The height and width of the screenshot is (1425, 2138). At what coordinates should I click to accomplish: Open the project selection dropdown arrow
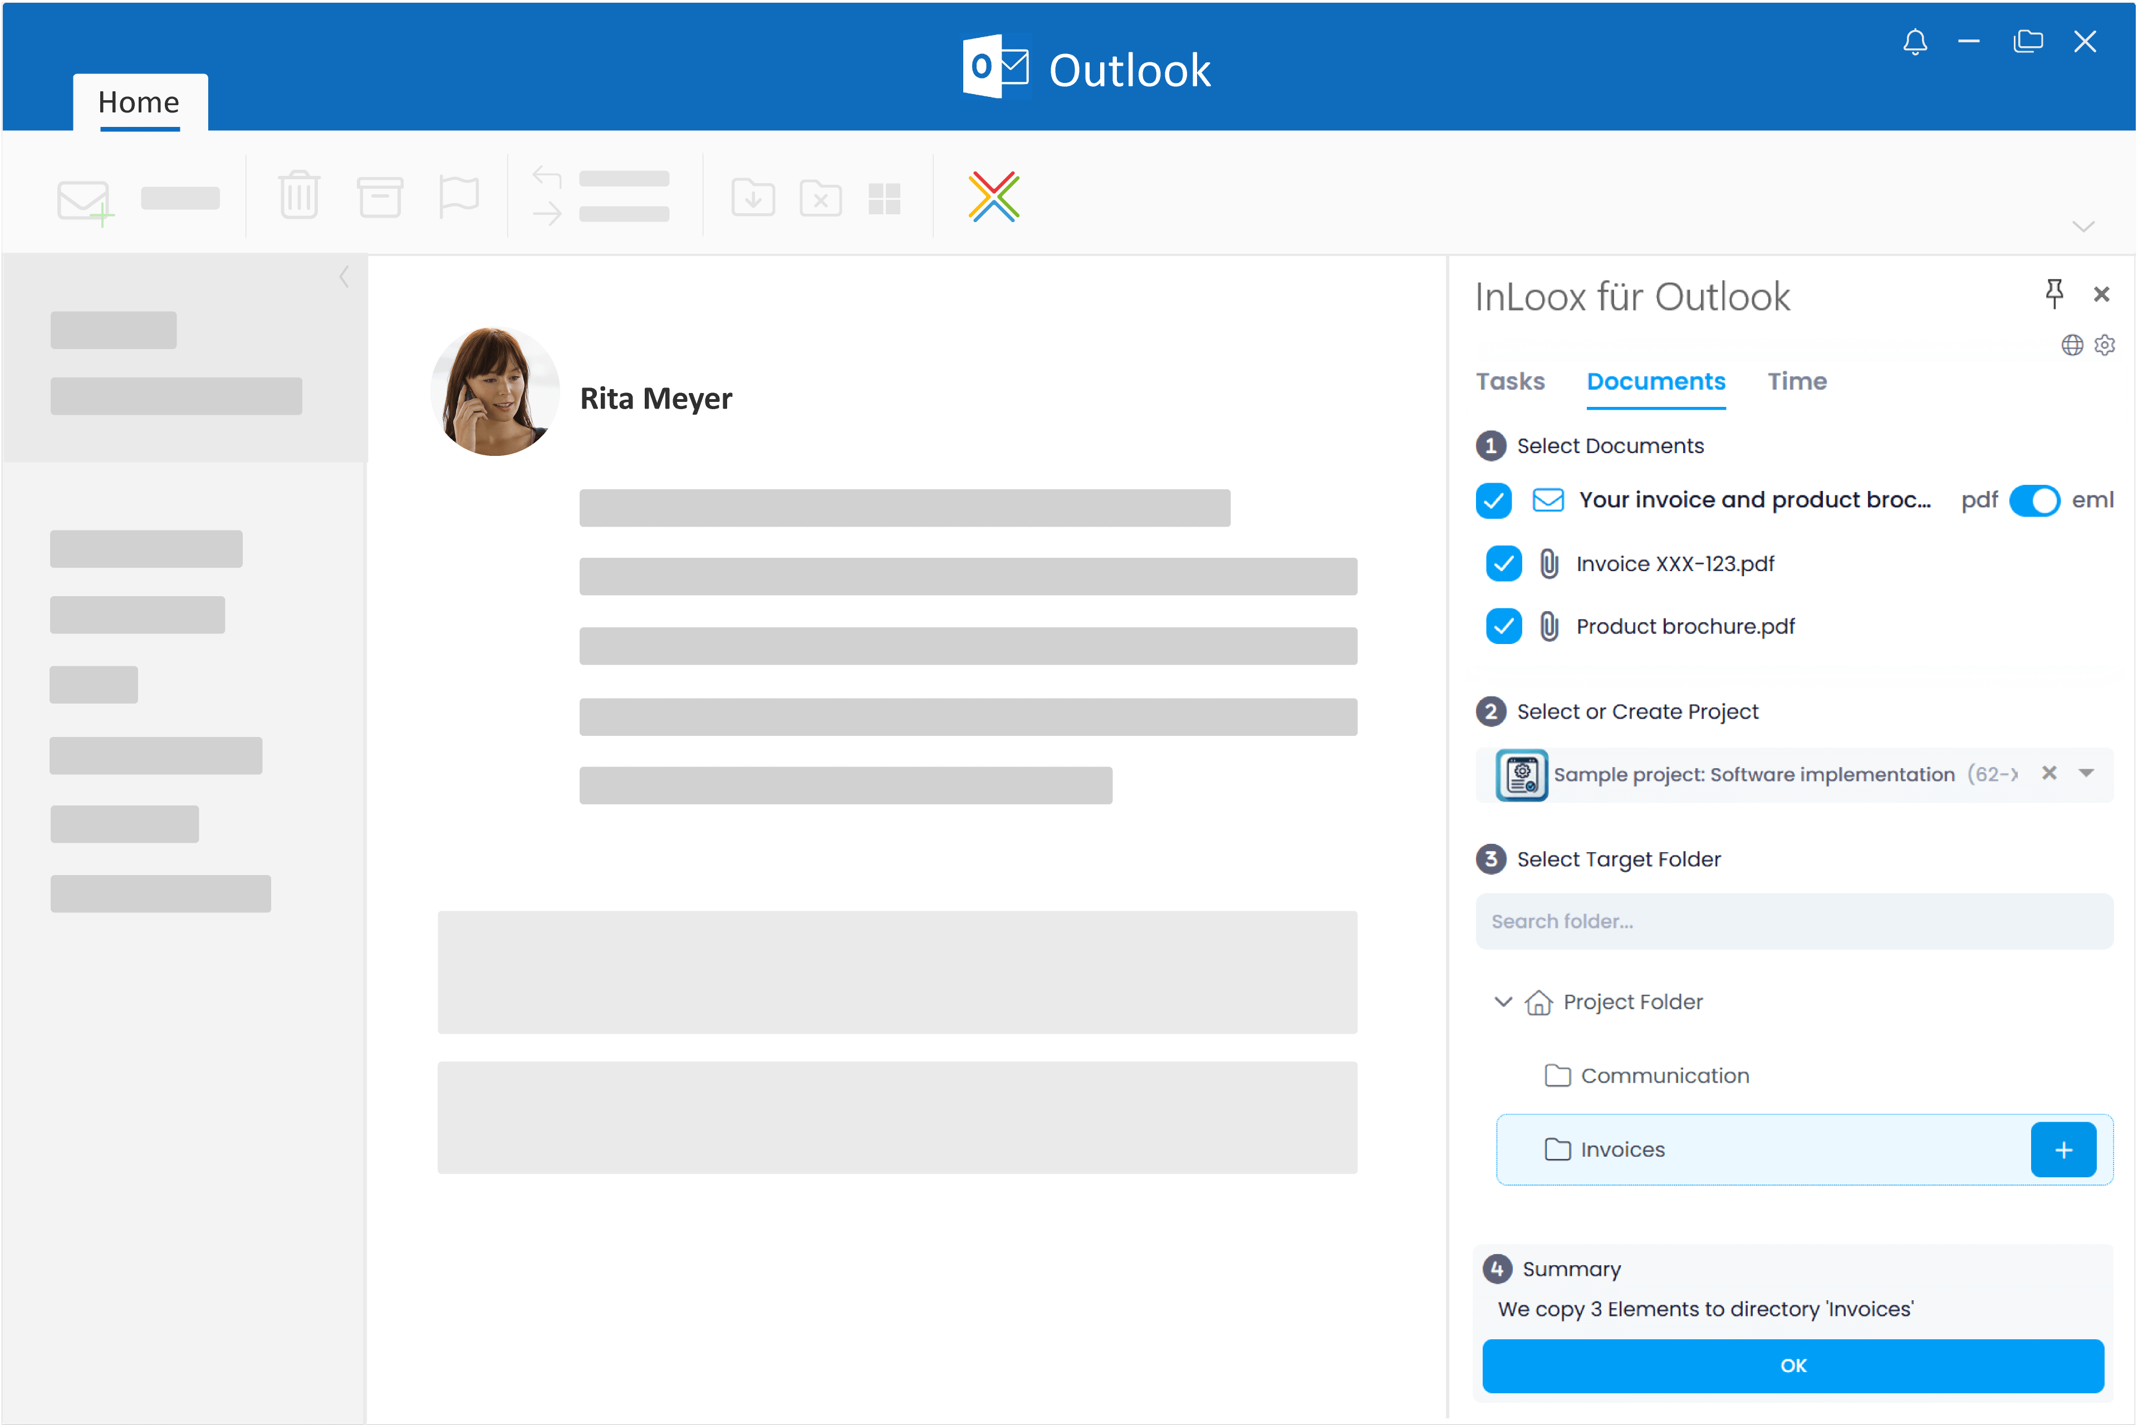click(2086, 773)
